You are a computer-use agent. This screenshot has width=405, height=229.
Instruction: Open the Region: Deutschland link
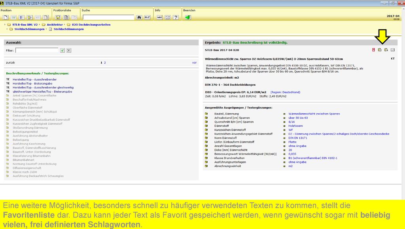point(286,92)
